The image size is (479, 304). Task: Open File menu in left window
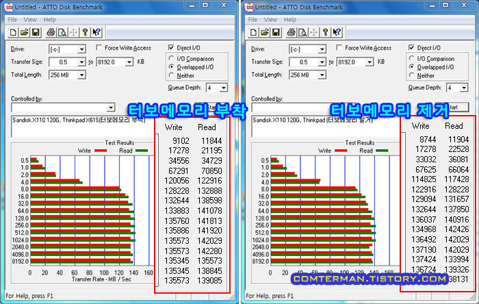coord(12,20)
